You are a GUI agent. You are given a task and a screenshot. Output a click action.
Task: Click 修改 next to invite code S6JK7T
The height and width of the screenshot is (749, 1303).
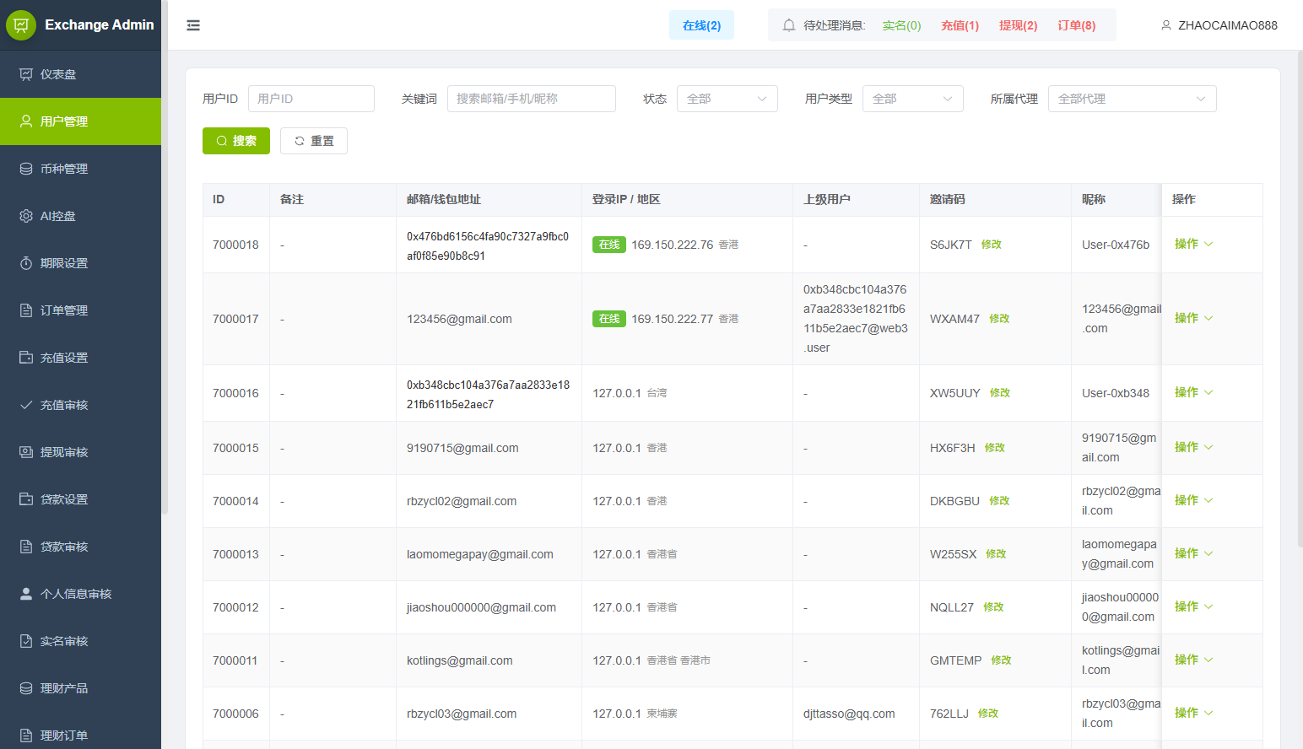(x=991, y=245)
